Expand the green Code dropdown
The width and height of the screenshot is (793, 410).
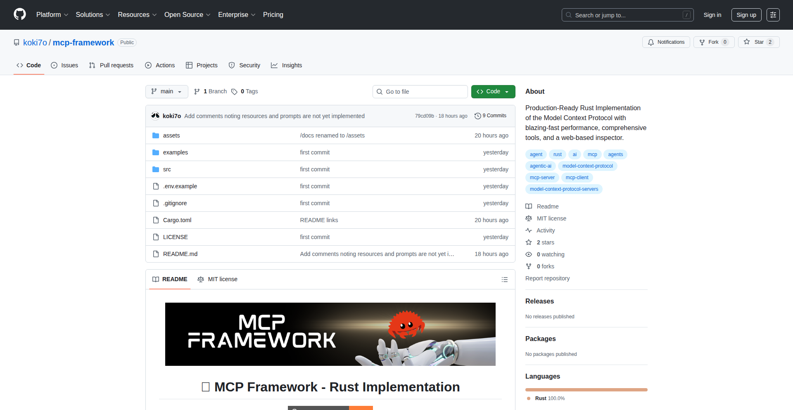click(x=493, y=91)
